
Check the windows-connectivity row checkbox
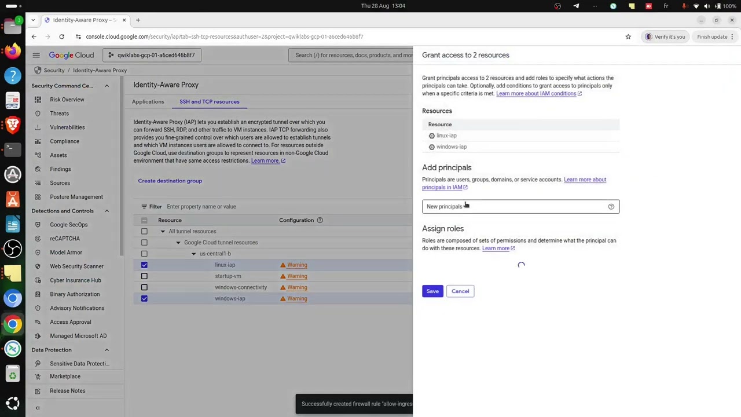click(x=144, y=287)
